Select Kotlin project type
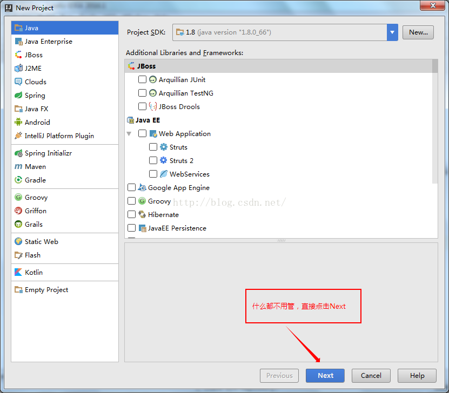The image size is (449, 393). pos(65,272)
